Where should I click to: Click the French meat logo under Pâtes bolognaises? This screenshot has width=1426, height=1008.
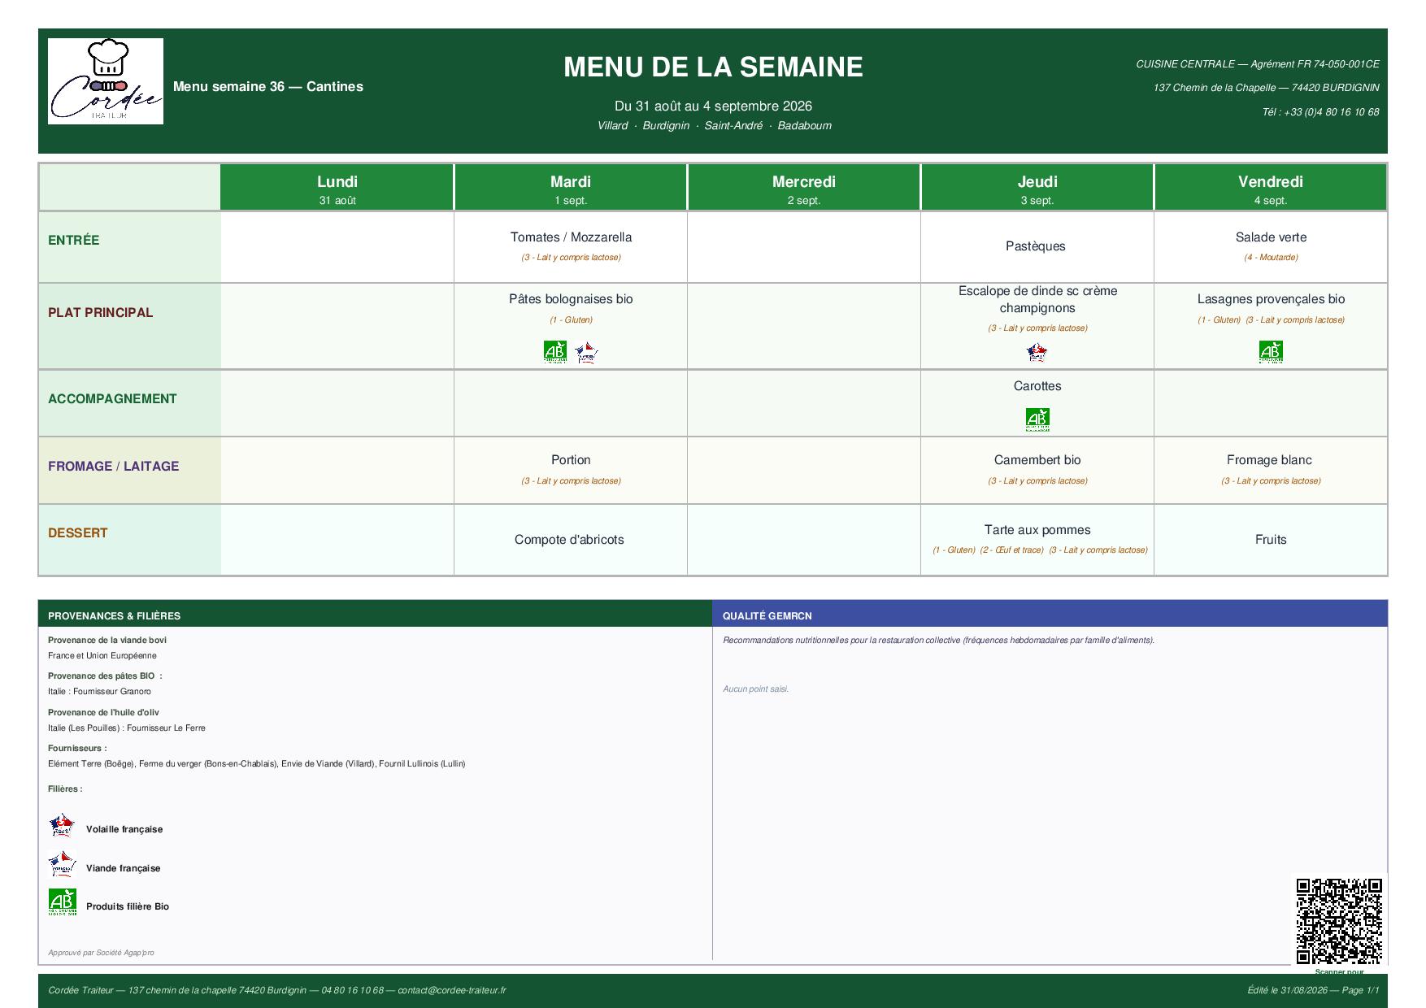point(586,353)
